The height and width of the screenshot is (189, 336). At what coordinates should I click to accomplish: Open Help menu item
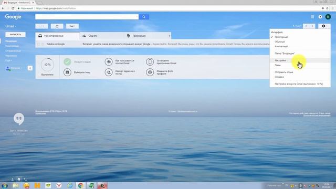[x=300, y=77]
